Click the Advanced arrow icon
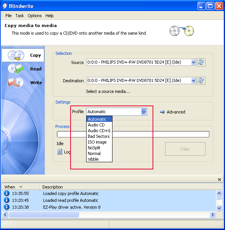Screen dimensions: 225x230 162,112
